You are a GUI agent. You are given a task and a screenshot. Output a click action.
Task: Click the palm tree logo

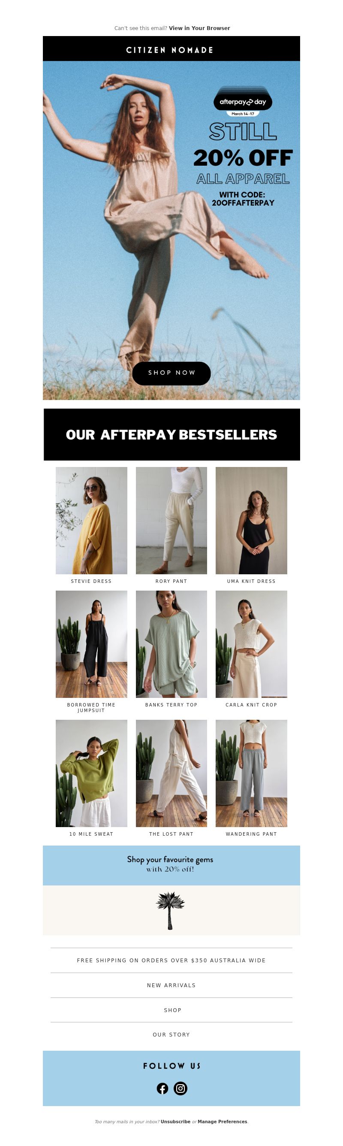pos(170,911)
